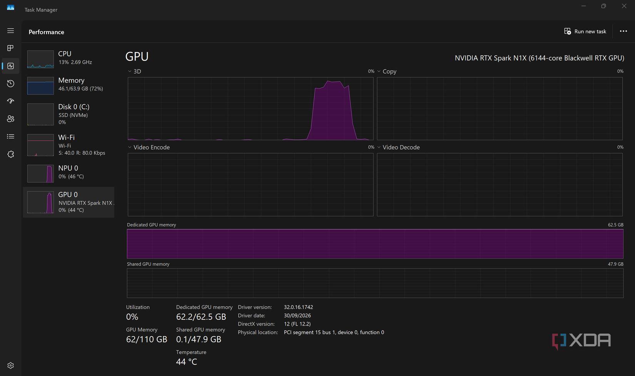The width and height of the screenshot is (635, 376).
Task: Click the CPU usage thumbnail graph
Action: click(x=40, y=59)
